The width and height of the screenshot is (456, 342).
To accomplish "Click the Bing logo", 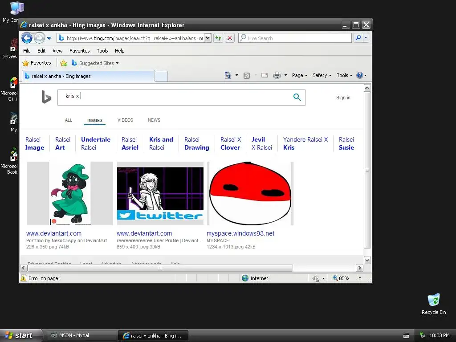I will tap(46, 97).
